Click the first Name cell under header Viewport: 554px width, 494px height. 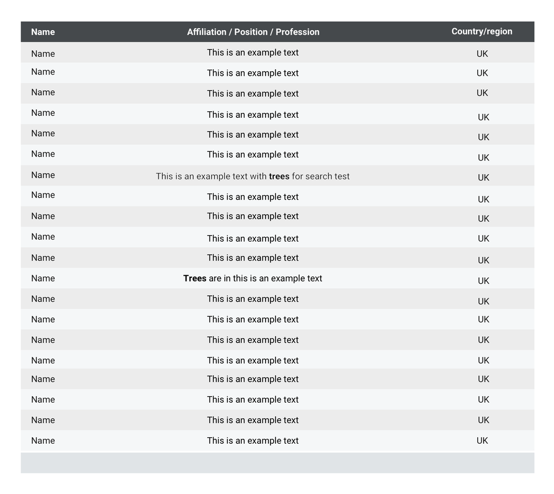43,54
